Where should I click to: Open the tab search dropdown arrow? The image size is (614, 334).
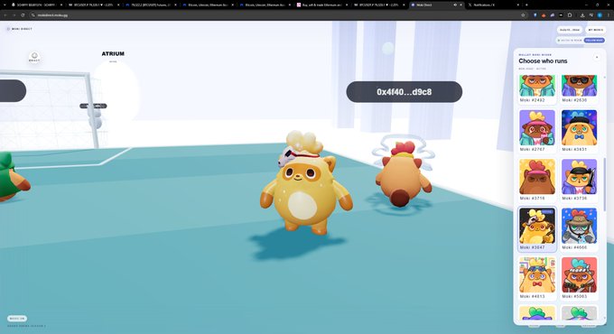5,5
